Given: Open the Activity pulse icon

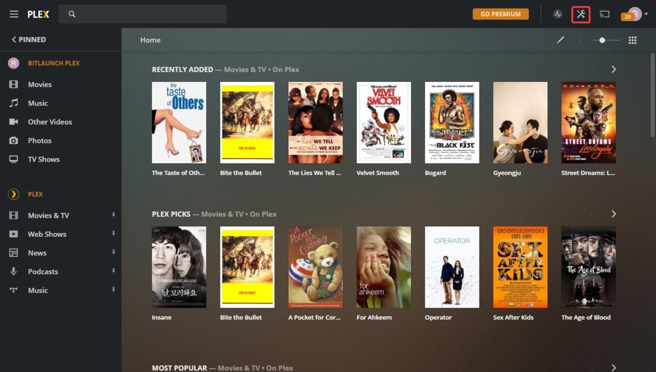Looking at the screenshot, I should tap(558, 14).
